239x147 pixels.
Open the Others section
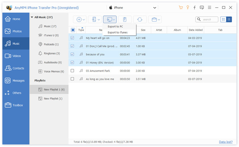click(16, 93)
